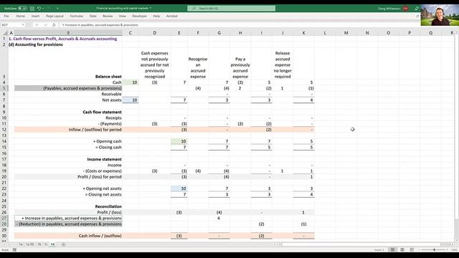Switch to sheet tab 1c
459x258 pixels.
[46, 244]
